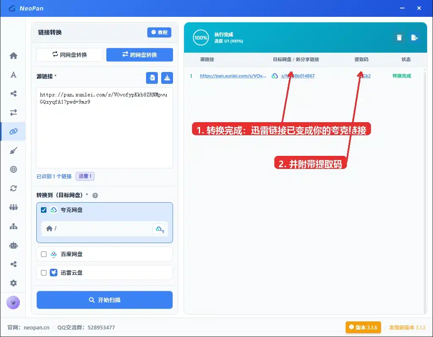Check the 百度网盘 checkbox
This screenshot has width=433, height=337.
click(x=43, y=254)
